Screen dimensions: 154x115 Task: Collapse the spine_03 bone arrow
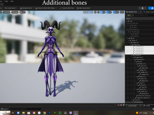131,45
